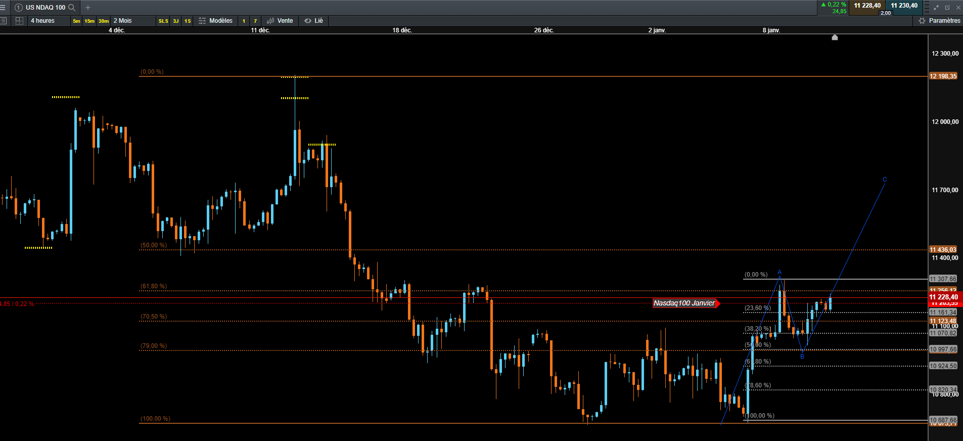963x441 pixels.
Task: Toggle the 1 trading mode button
Action: pos(244,21)
